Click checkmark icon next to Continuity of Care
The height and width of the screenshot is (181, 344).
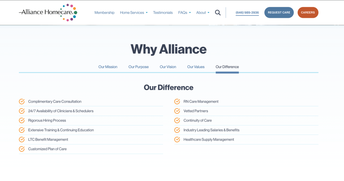[x=177, y=120]
